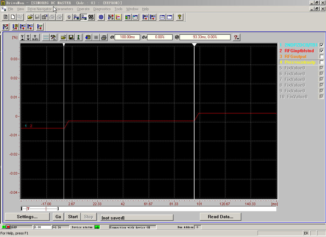Select the right white cursor marker near 101 ms

pos(194,45)
